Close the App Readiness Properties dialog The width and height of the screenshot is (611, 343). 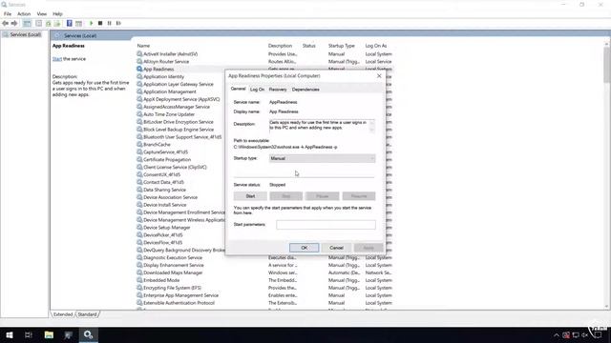379,76
